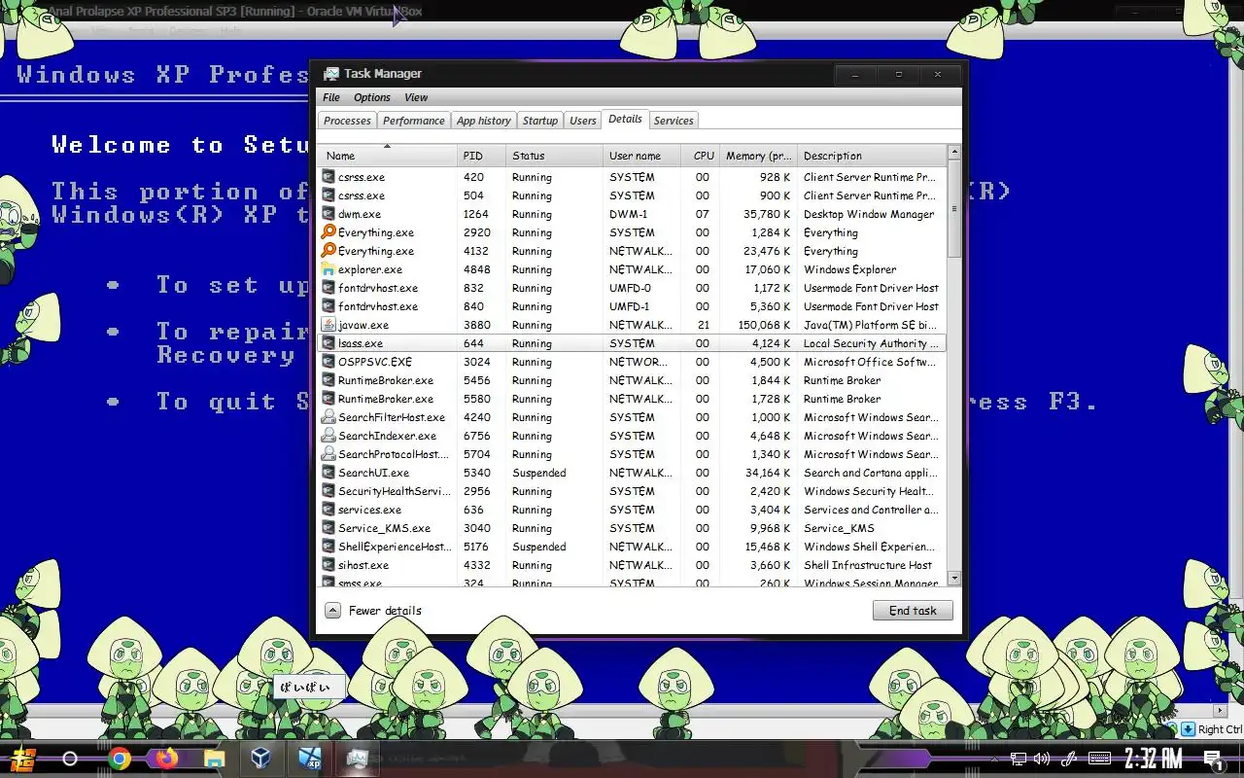This screenshot has height=778, width=1244.
Task: Open the Options menu in Task Manager
Action: pyautogui.click(x=371, y=97)
